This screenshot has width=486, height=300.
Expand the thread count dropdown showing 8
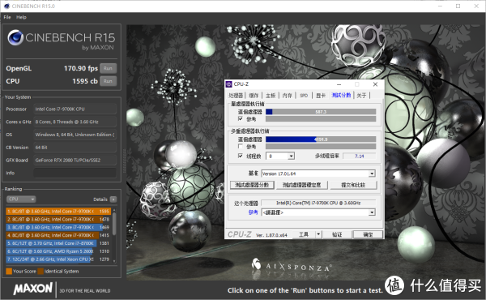click(x=291, y=156)
